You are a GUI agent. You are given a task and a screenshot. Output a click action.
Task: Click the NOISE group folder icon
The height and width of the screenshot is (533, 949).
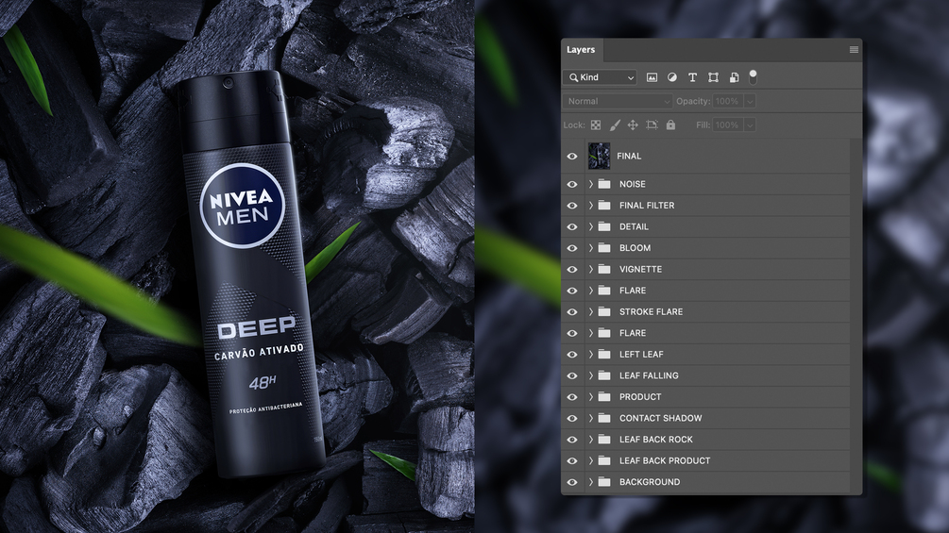pos(604,184)
